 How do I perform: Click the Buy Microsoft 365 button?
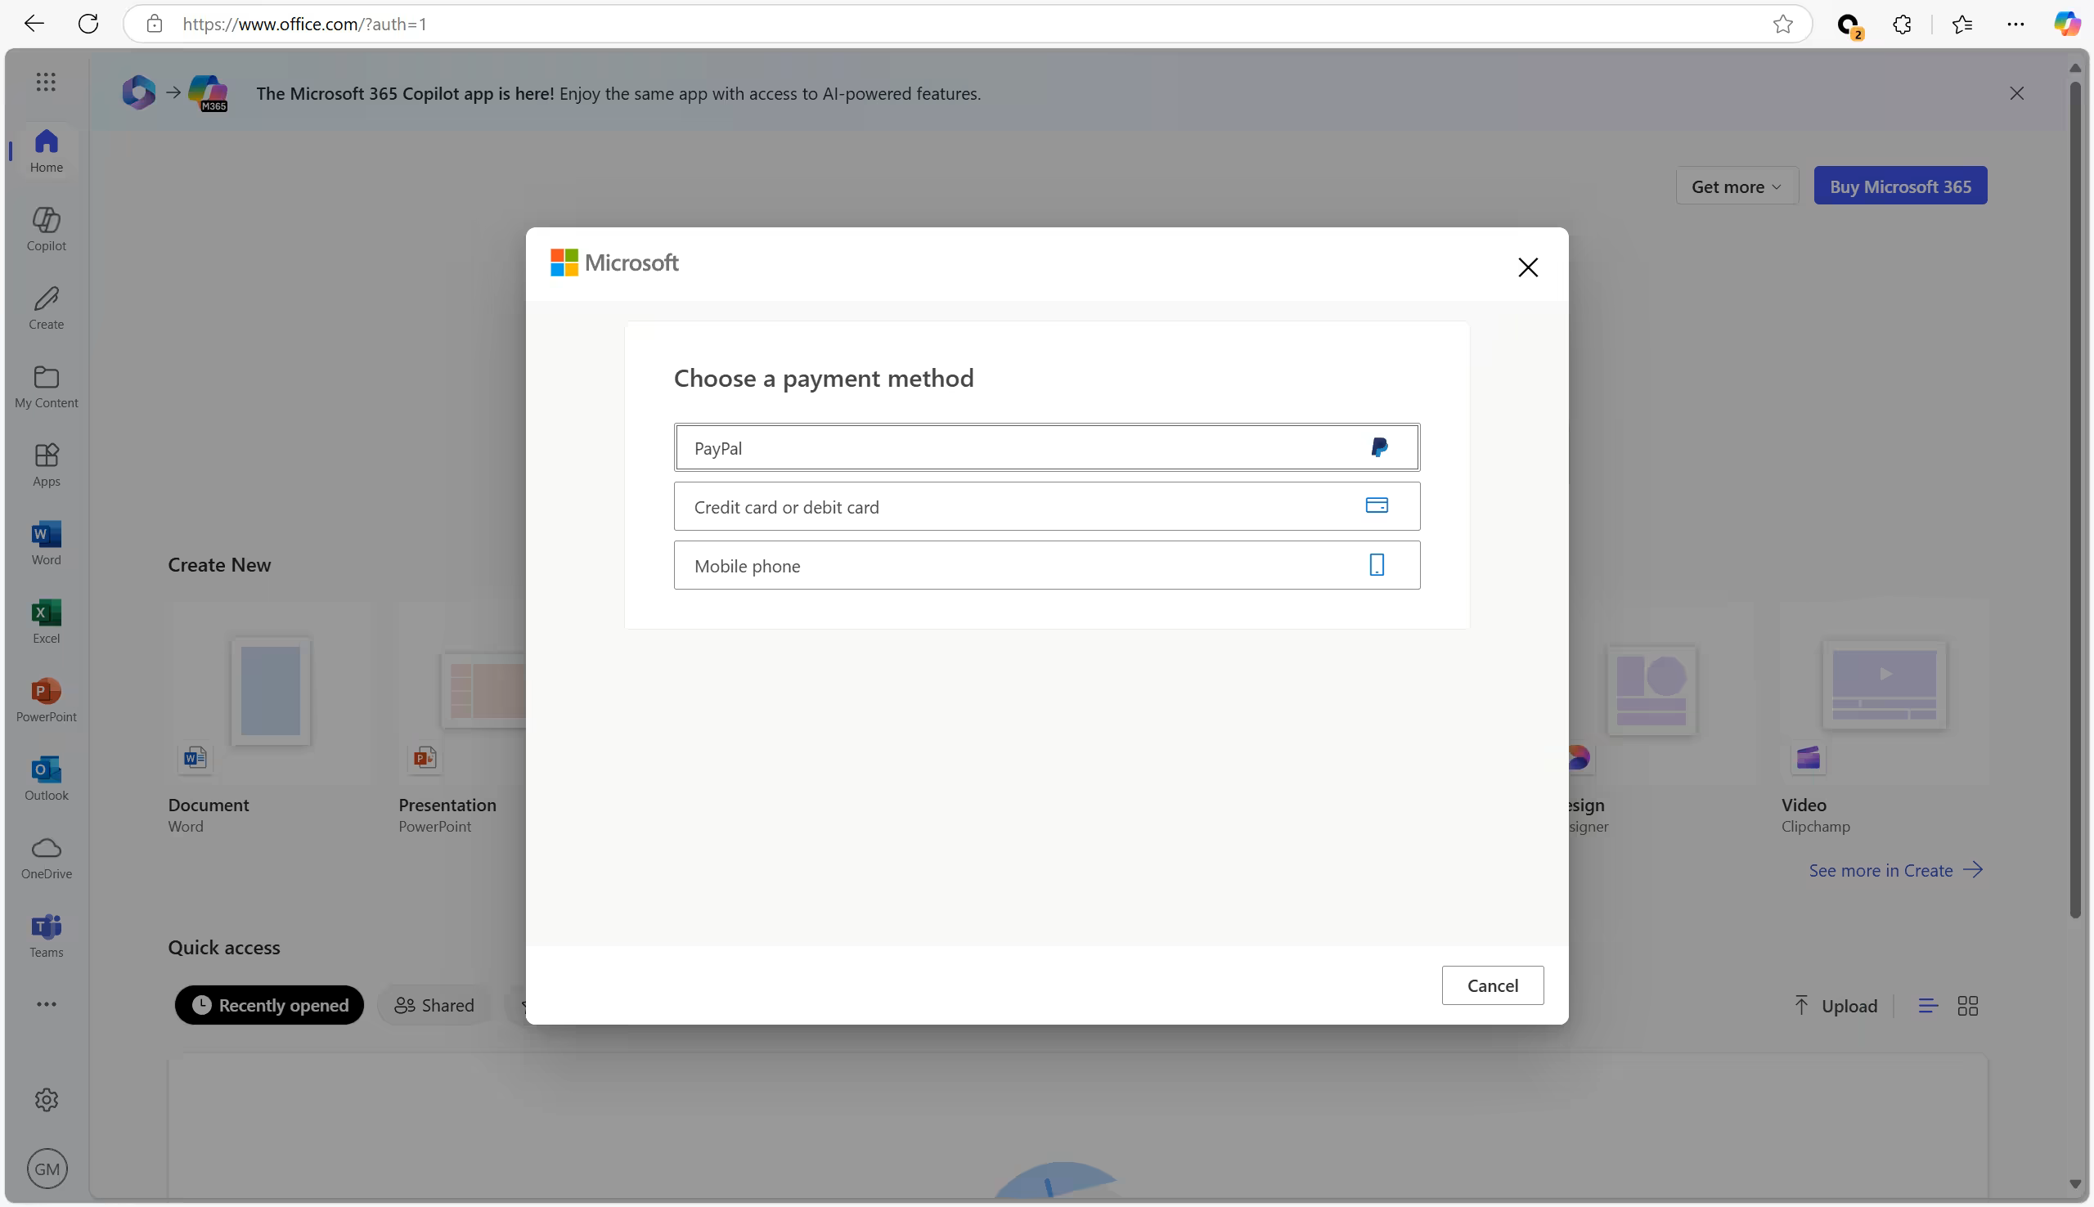1899,186
